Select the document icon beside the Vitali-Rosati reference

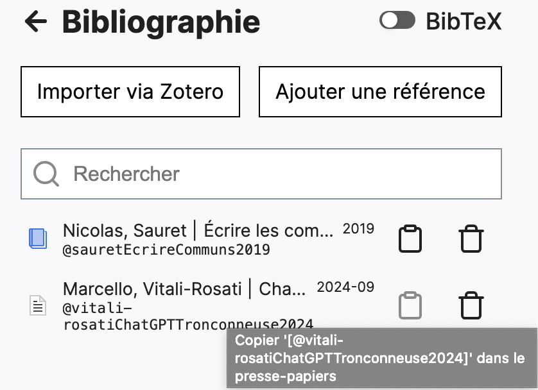(x=38, y=305)
